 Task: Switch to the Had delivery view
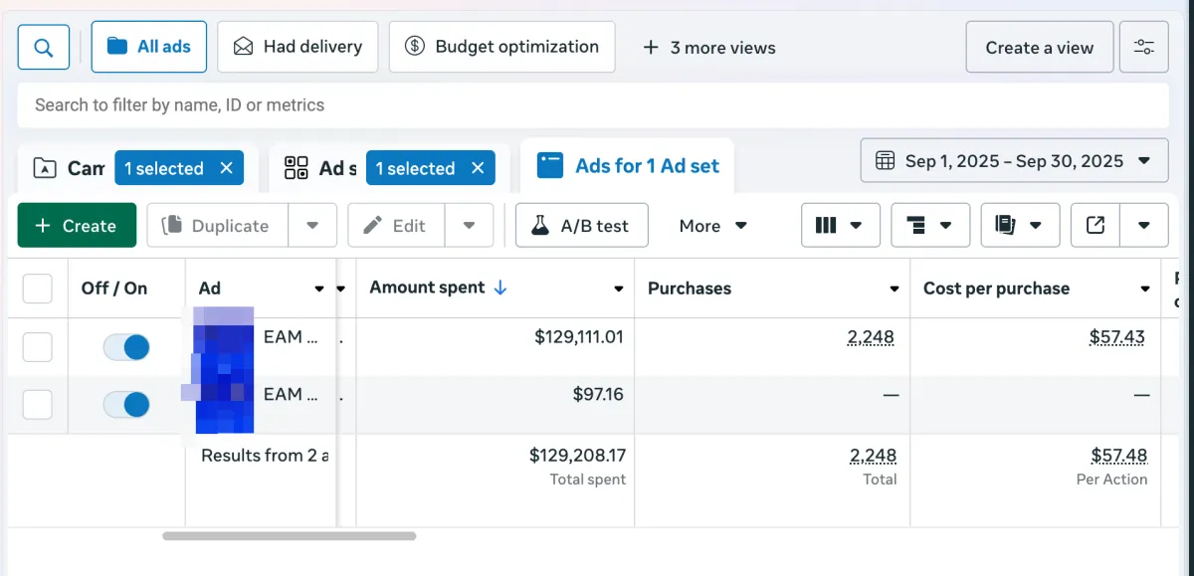(298, 47)
